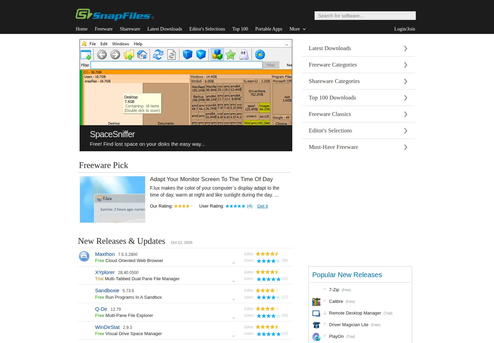This screenshot has width=494, height=343.
Task: Click 'Multi-Tabbed Dual Pane File Manager' description
Action: [142, 279]
